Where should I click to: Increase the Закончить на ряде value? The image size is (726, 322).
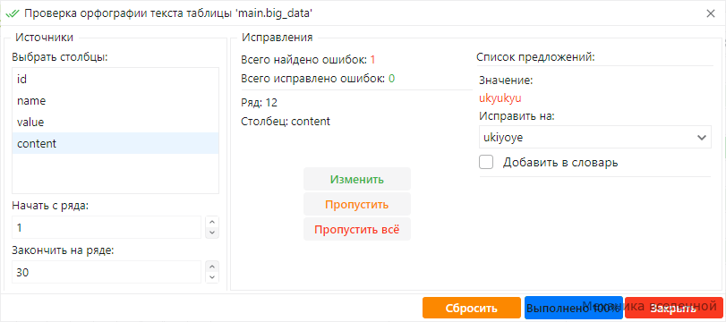click(212, 267)
